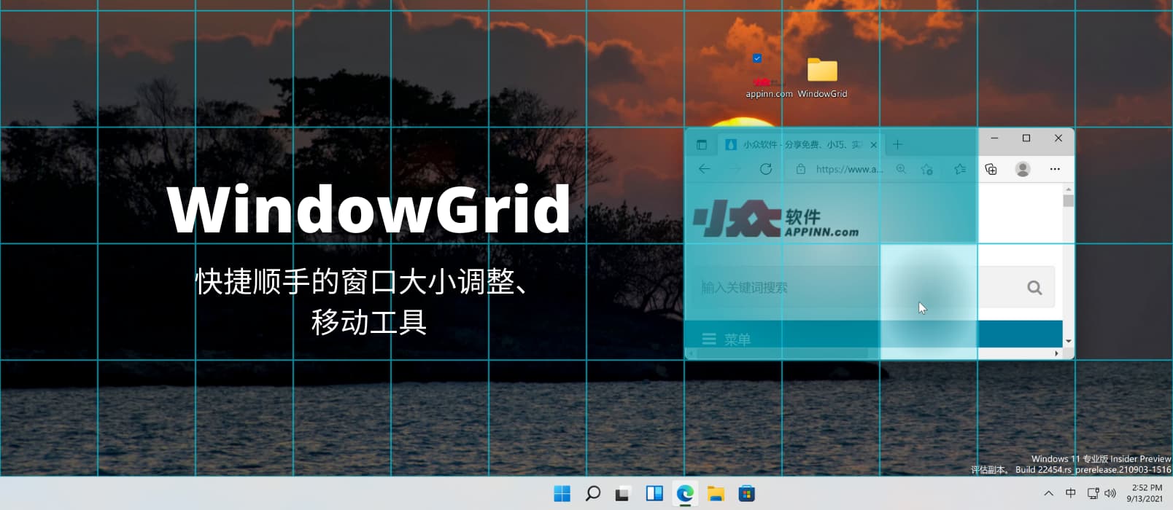1173x510 pixels.
Task: Open the 2:52 PM clock and date
Action: [x=1145, y=493]
